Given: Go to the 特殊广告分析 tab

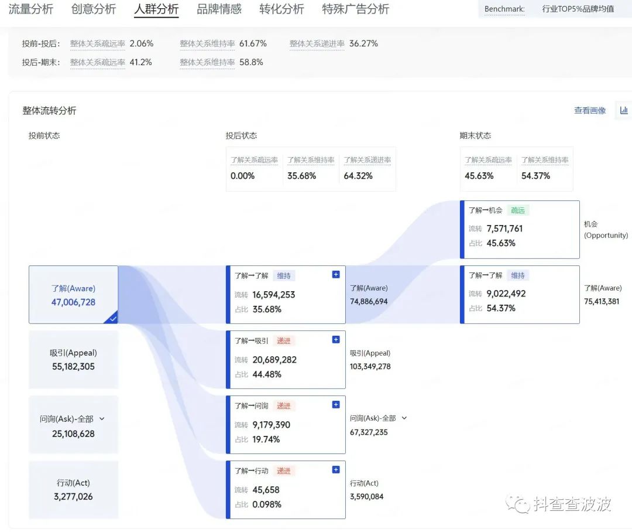Looking at the screenshot, I should (355, 9).
